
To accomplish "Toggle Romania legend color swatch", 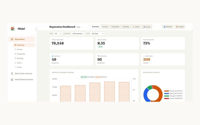I will (166, 91).
